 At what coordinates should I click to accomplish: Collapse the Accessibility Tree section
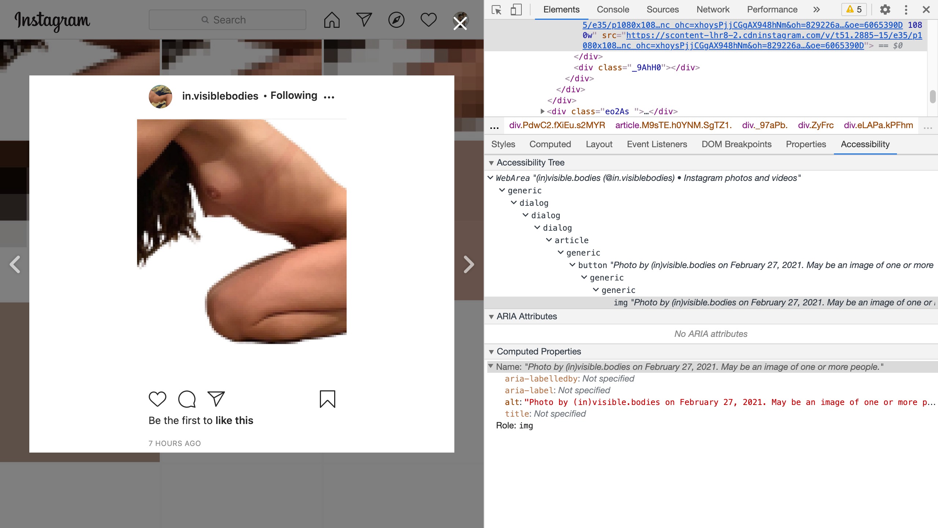tap(491, 163)
